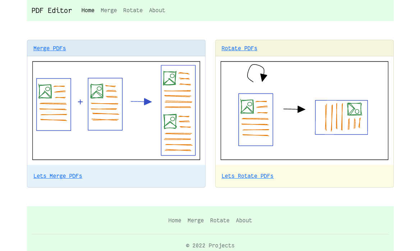Select Merge in the footer navigation
Image resolution: width=420 pixels, height=251 pixels.
195,221
